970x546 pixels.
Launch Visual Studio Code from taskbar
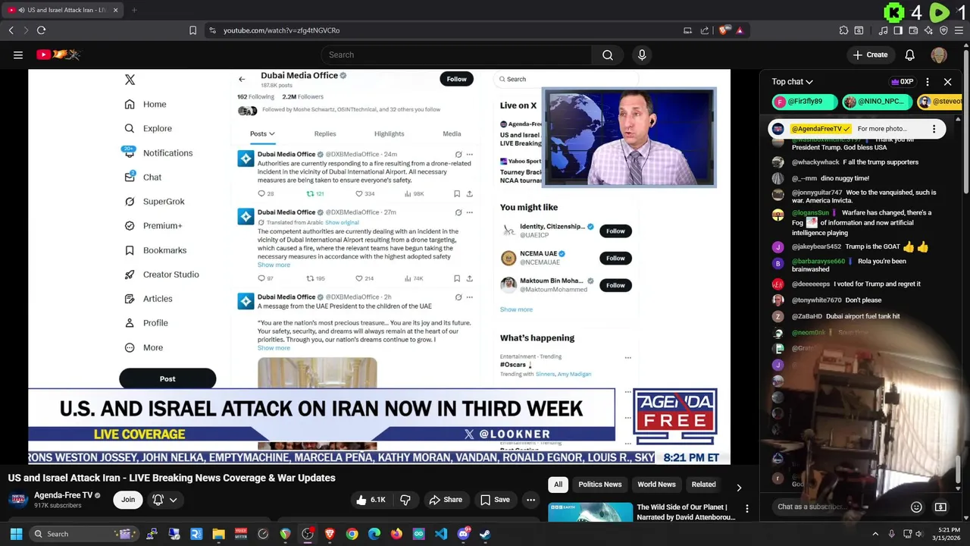click(441, 534)
